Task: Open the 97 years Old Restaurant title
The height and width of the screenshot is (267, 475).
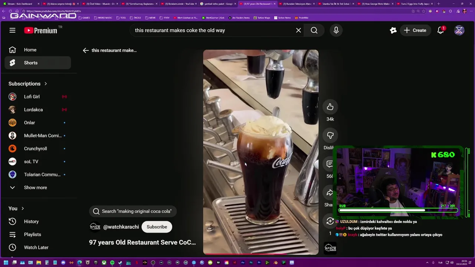Action: click(142, 243)
